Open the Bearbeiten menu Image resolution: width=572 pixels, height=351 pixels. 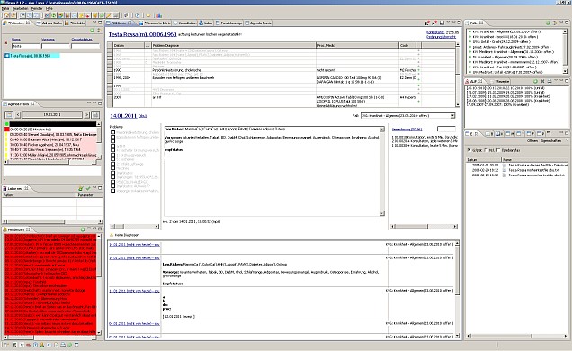tap(20, 8)
